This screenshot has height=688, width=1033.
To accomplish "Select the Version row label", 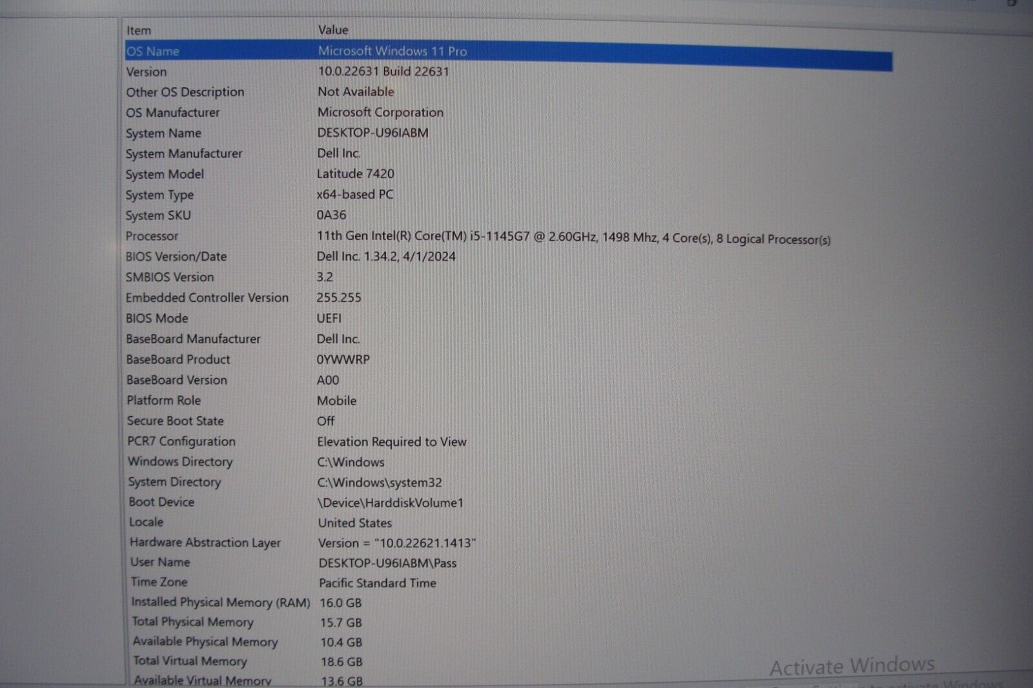I will 147,72.
